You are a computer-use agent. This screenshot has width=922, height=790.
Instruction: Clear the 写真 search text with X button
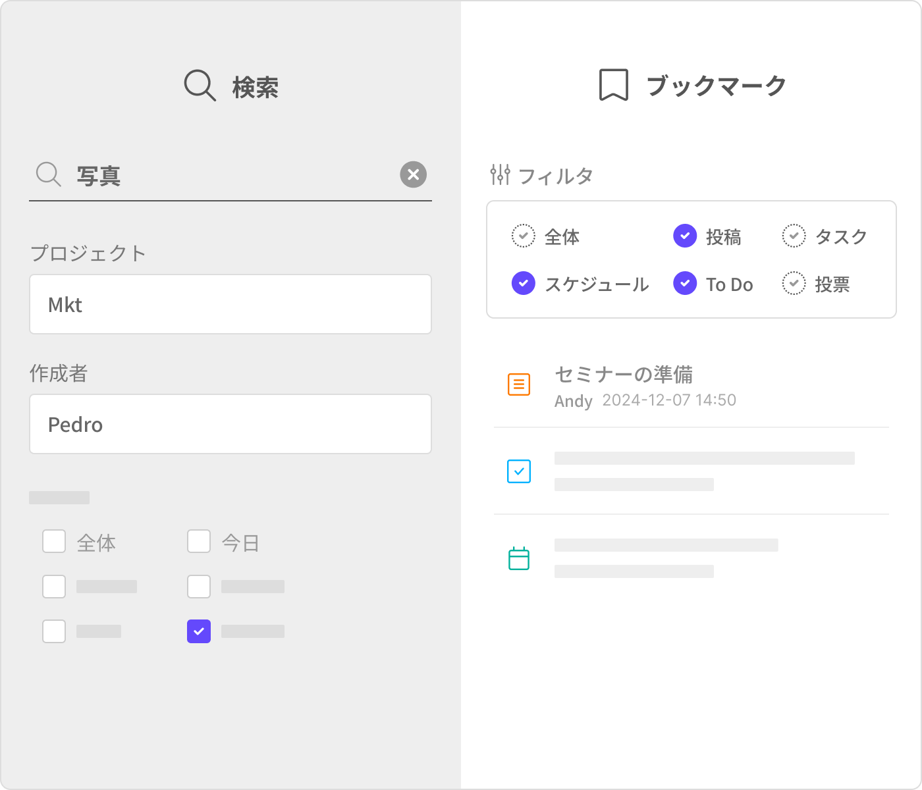[x=414, y=174]
